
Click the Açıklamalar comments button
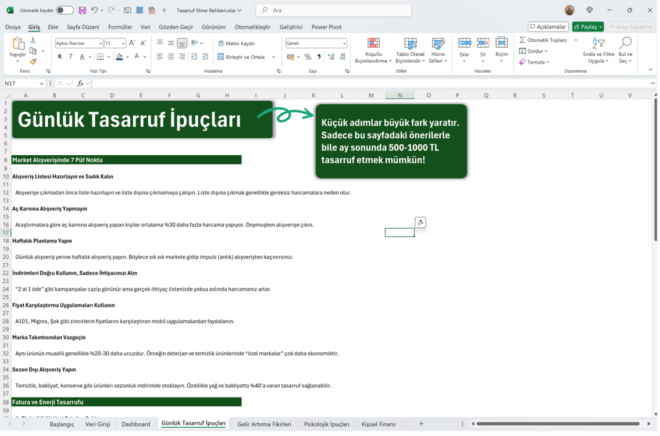548,27
